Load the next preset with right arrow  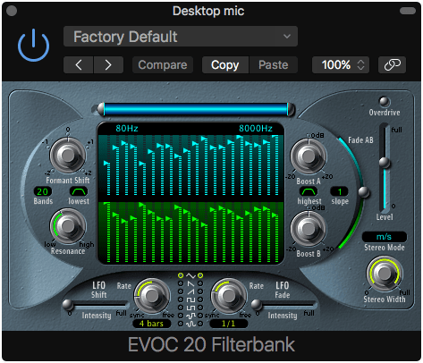(x=108, y=64)
